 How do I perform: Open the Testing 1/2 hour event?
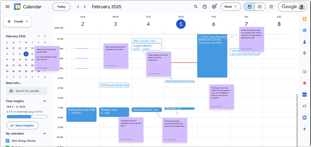pos(147,110)
